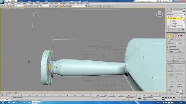This screenshot has width=186, height=104.
Task: Open the Hierarchy command panel tab
Action: 174,9
